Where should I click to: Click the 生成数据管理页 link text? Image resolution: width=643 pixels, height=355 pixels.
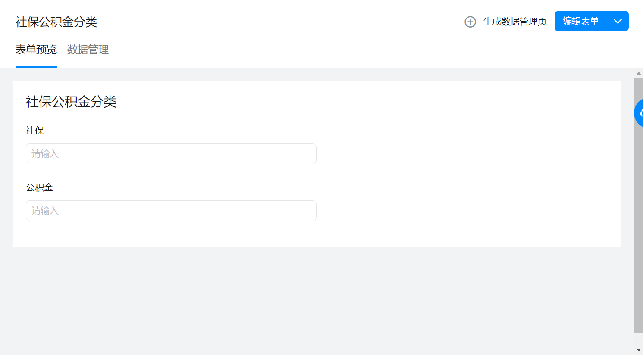tap(514, 22)
